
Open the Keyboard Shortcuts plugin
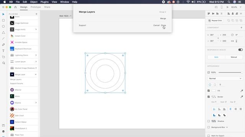[x=24, y=49]
